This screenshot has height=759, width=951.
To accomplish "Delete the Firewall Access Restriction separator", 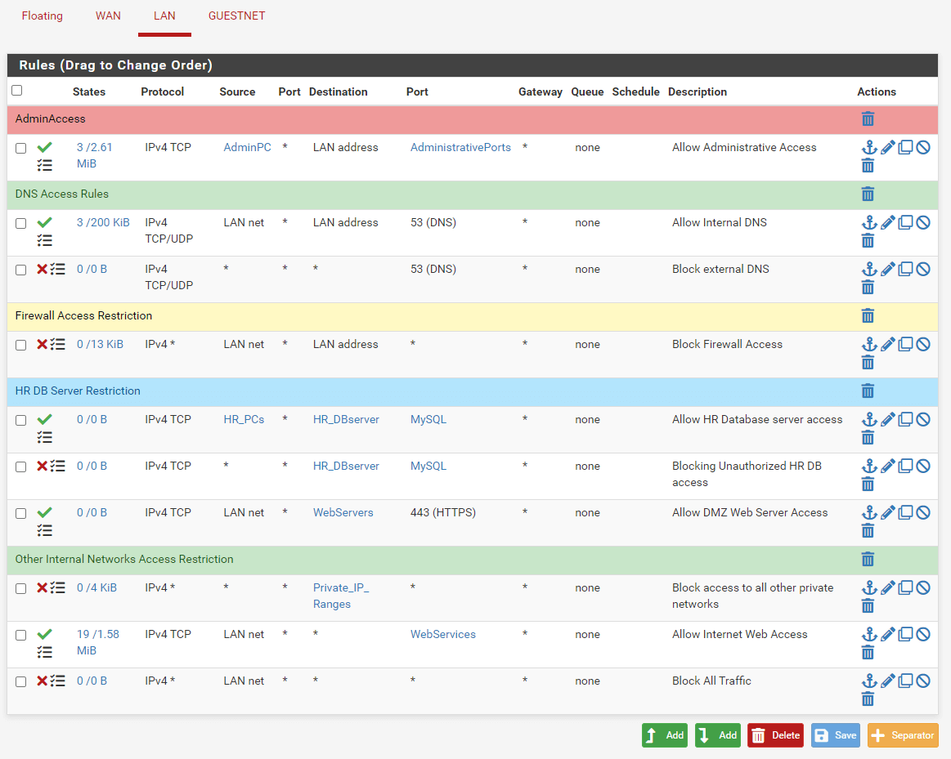I will coord(868,315).
